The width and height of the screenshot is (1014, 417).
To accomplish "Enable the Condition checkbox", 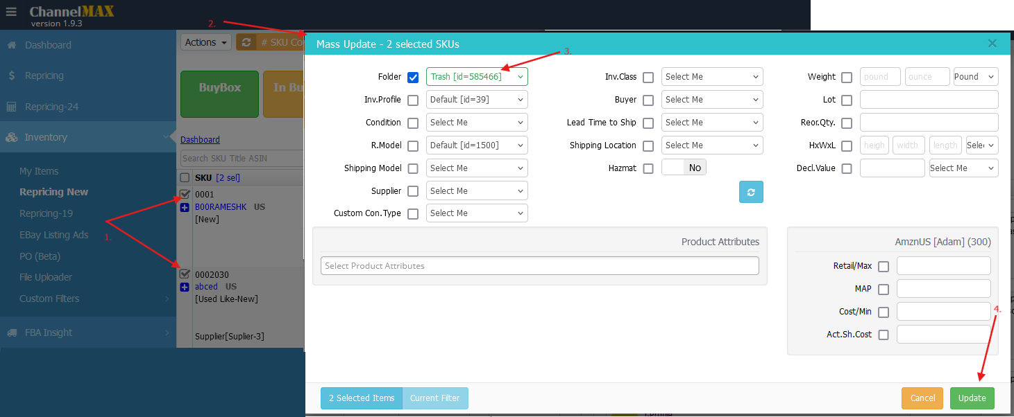I will [x=413, y=123].
